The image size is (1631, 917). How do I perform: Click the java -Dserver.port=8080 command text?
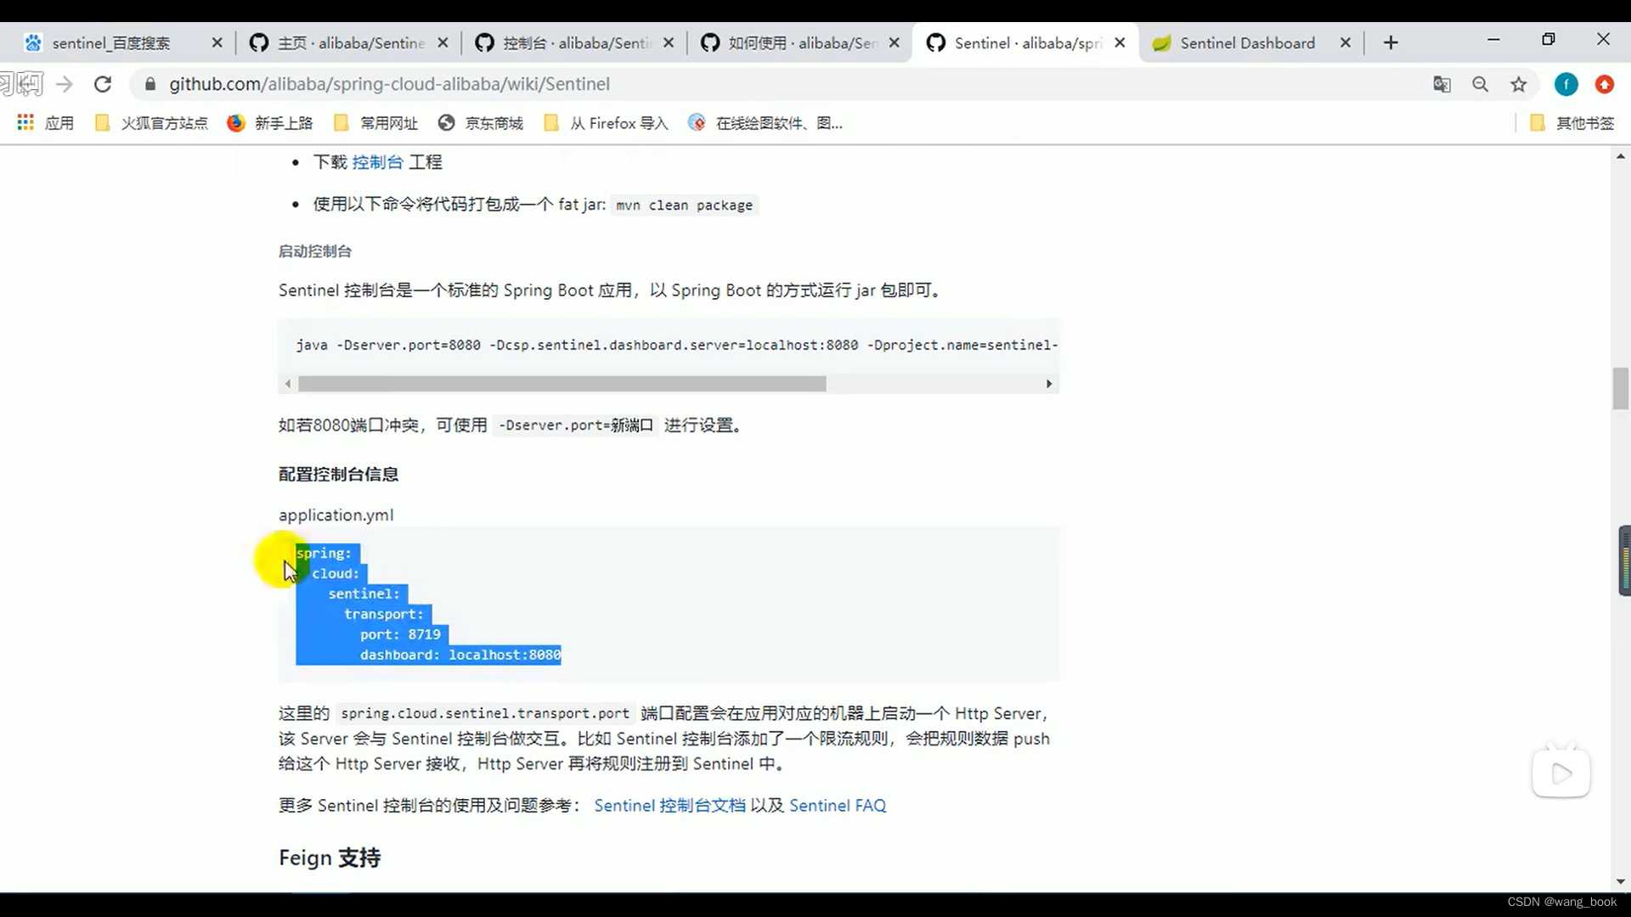coord(677,346)
